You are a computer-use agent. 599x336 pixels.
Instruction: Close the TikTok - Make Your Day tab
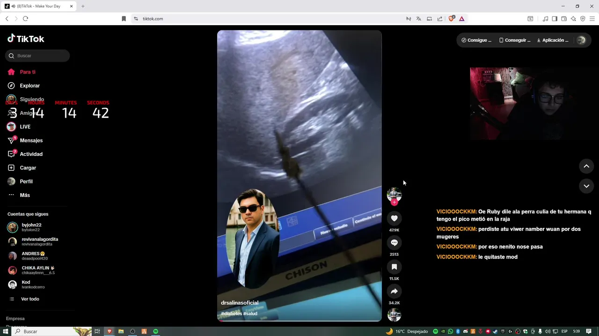click(x=72, y=6)
